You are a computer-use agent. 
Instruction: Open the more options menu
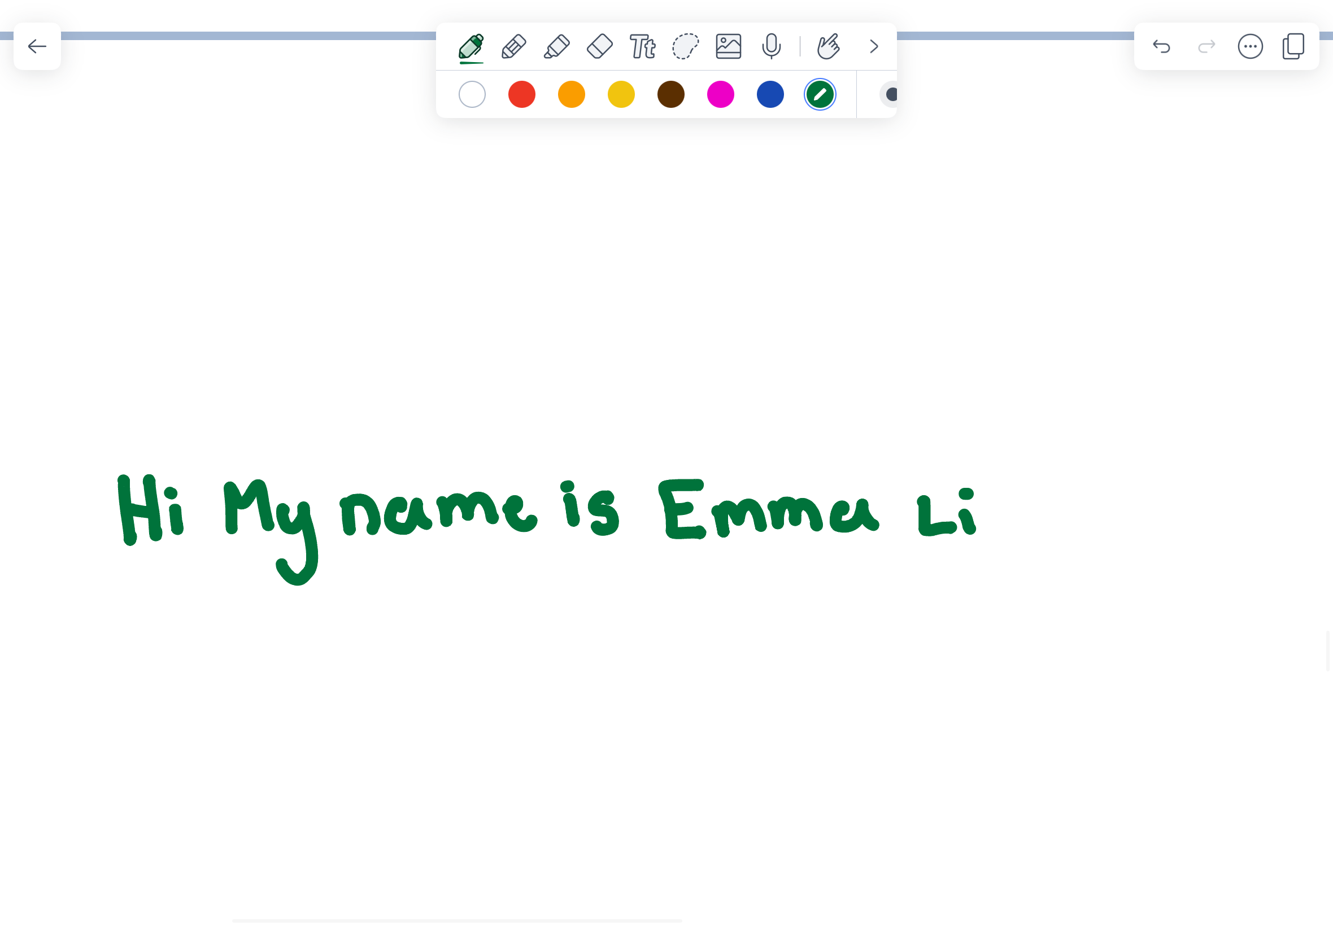[x=1250, y=46]
